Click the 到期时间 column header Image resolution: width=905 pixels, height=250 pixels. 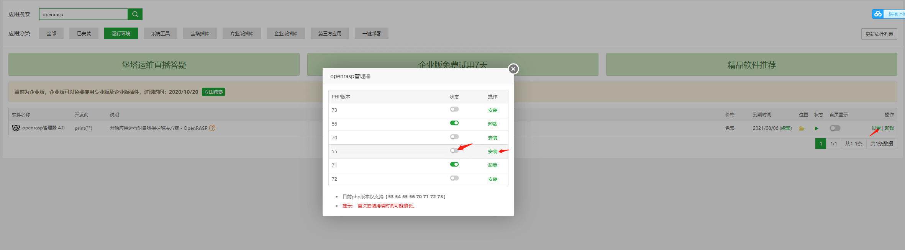pyautogui.click(x=762, y=114)
